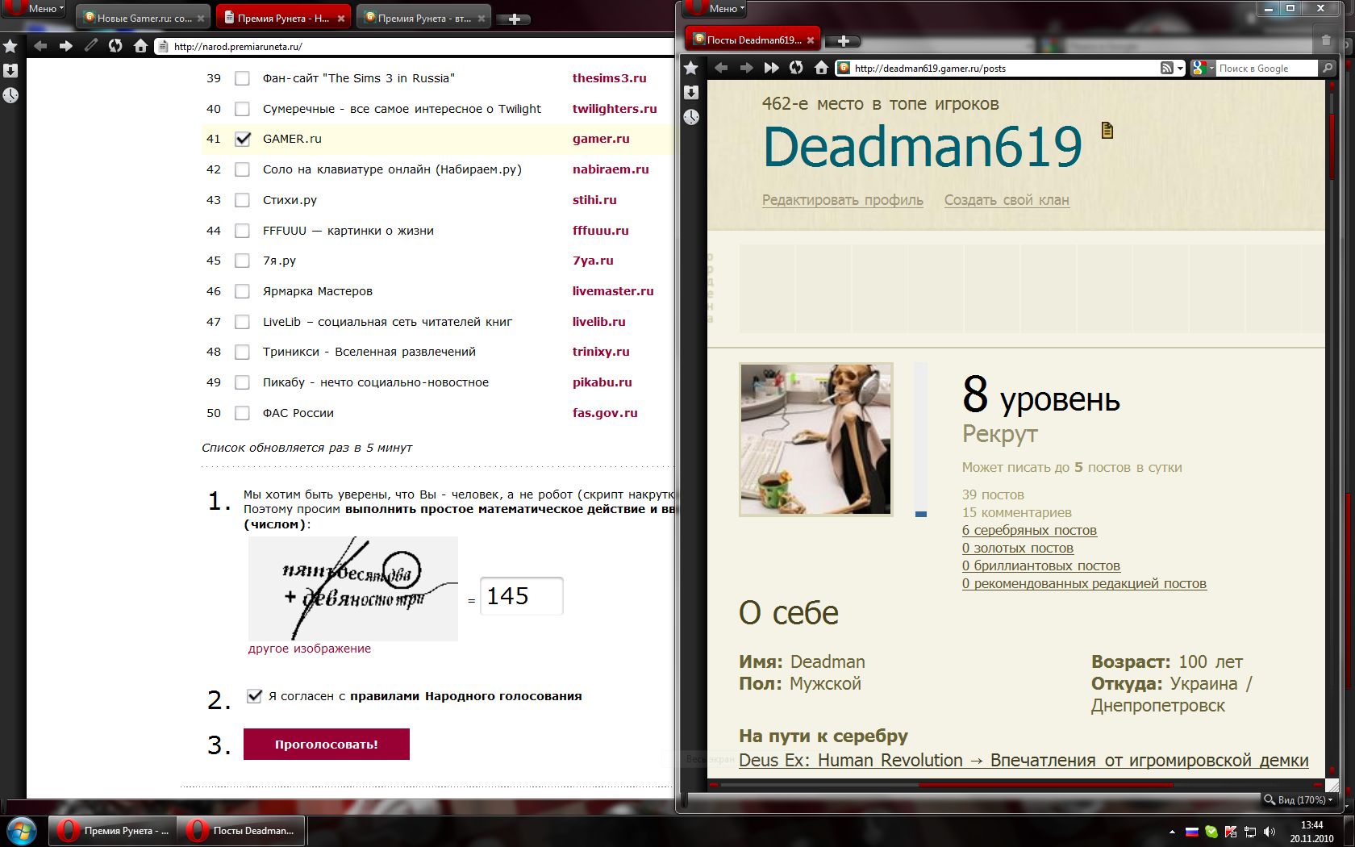Add a new tab in left window
Screen dimensions: 1355x847
(514, 19)
